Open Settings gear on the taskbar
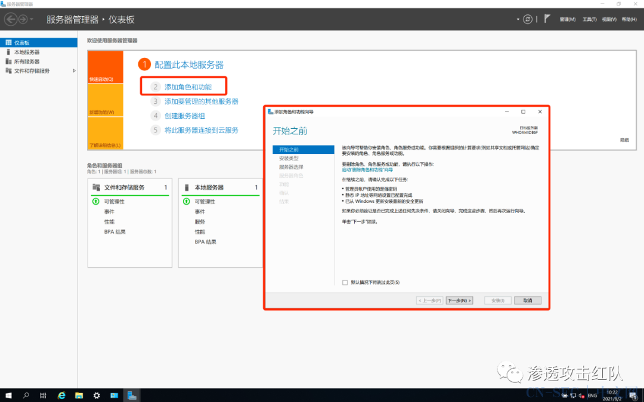This screenshot has height=402, width=644. tap(97, 395)
